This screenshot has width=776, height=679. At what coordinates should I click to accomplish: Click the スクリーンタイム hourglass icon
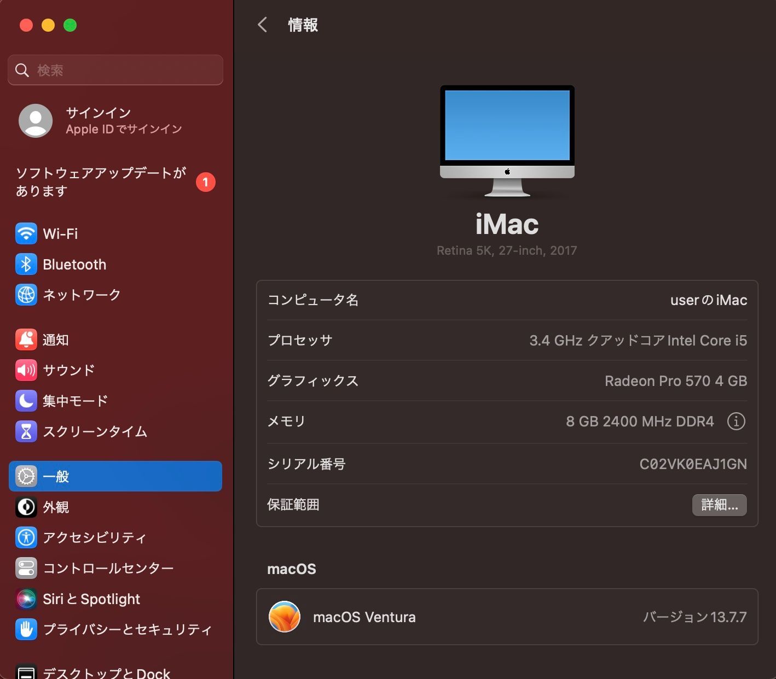(26, 431)
